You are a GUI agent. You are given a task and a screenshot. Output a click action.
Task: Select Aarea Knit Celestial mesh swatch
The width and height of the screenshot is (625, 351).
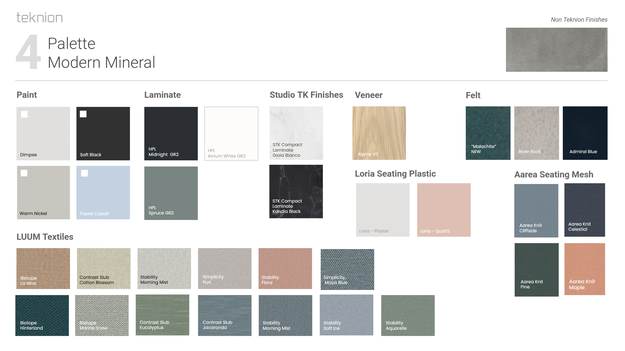click(x=585, y=210)
